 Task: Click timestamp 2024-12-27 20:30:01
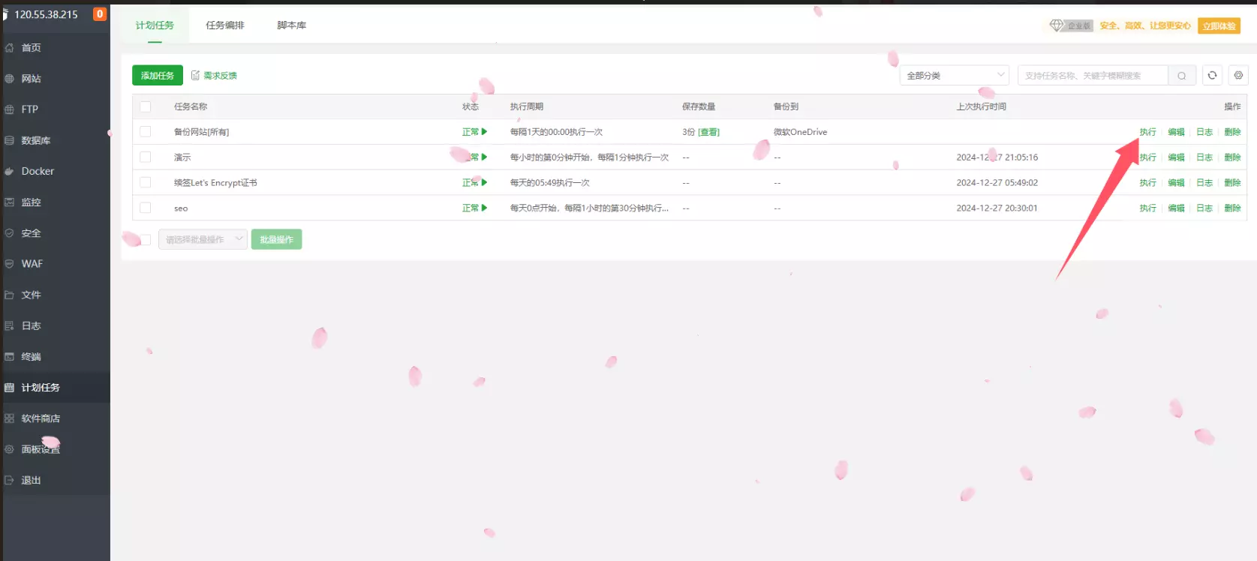point(997,208)
